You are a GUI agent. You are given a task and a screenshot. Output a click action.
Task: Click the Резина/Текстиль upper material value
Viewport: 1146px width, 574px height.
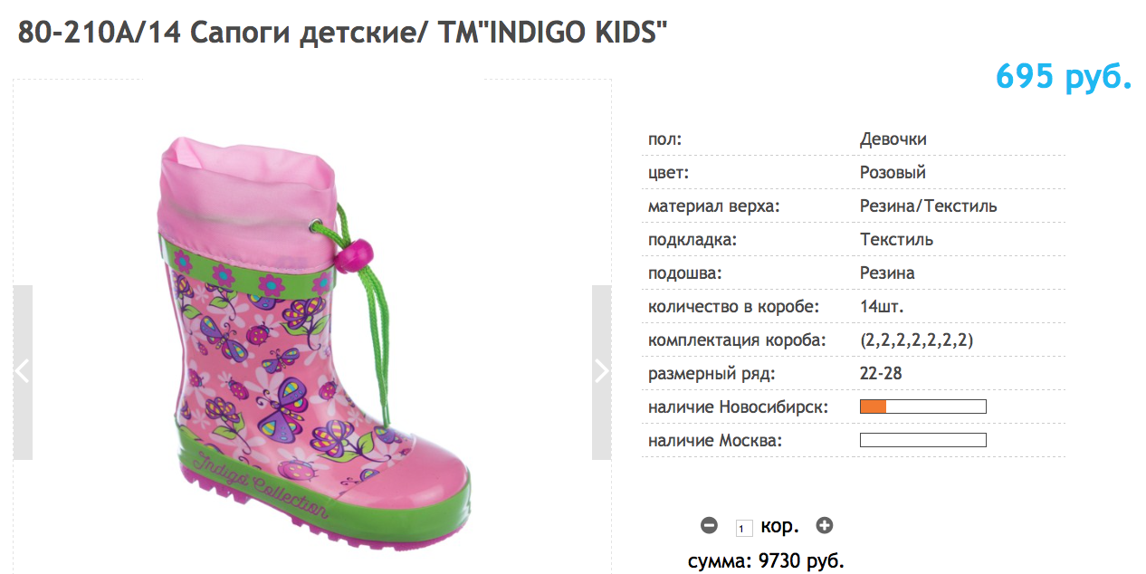click(x=928, y=206)
